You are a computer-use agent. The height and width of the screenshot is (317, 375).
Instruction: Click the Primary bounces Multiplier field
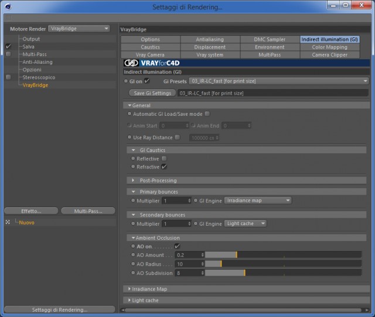176,201
